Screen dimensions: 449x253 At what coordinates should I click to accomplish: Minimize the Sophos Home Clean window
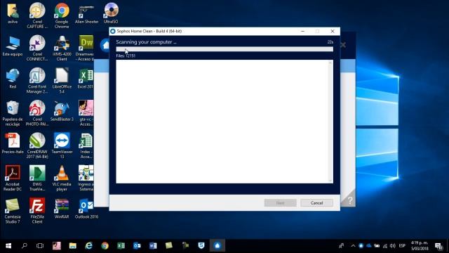[302, 31]
